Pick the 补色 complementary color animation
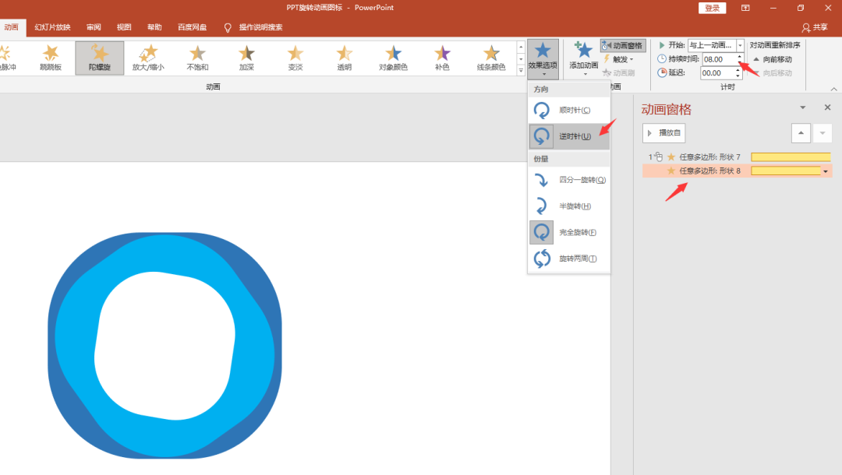 click(442, 58)
